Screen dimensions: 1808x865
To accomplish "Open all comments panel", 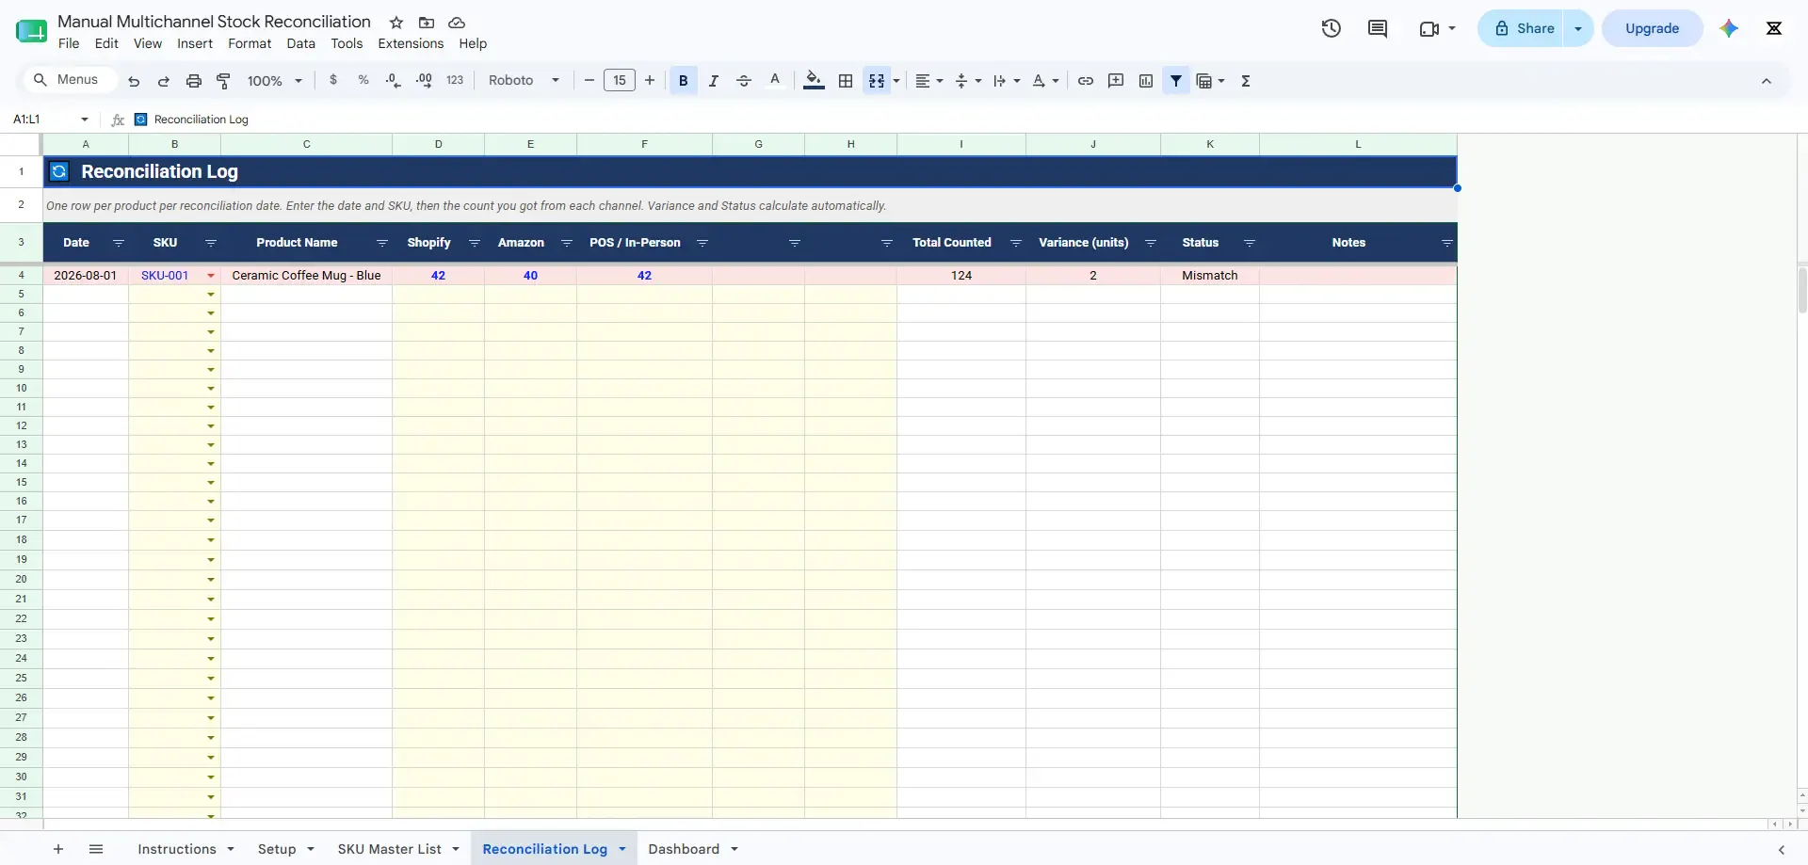I will point(1378,28).
